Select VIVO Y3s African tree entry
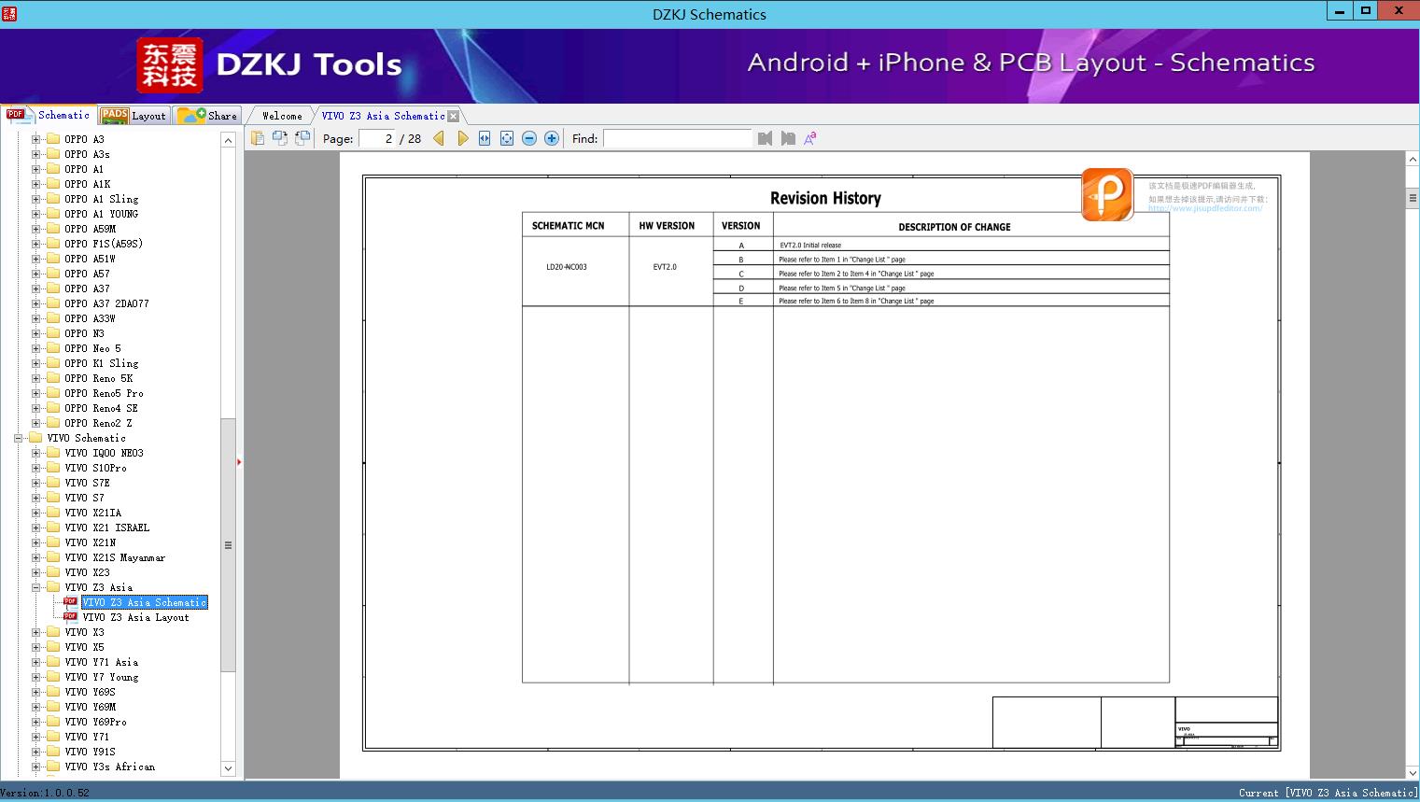 [x=110, y=767]
